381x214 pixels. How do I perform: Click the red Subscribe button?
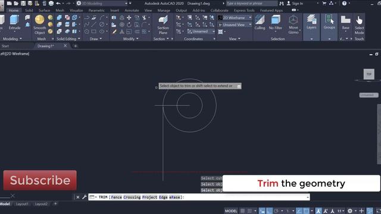click(40, 180)
